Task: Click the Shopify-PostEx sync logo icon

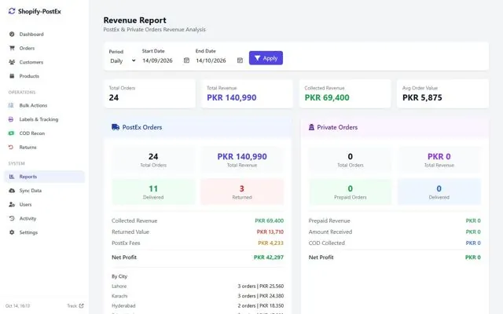Action: coord(12,11)
